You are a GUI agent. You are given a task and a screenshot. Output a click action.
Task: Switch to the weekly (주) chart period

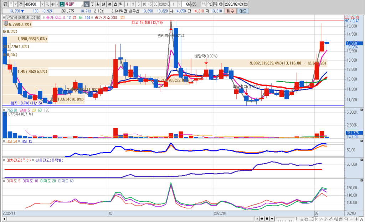tap(92, 4)
